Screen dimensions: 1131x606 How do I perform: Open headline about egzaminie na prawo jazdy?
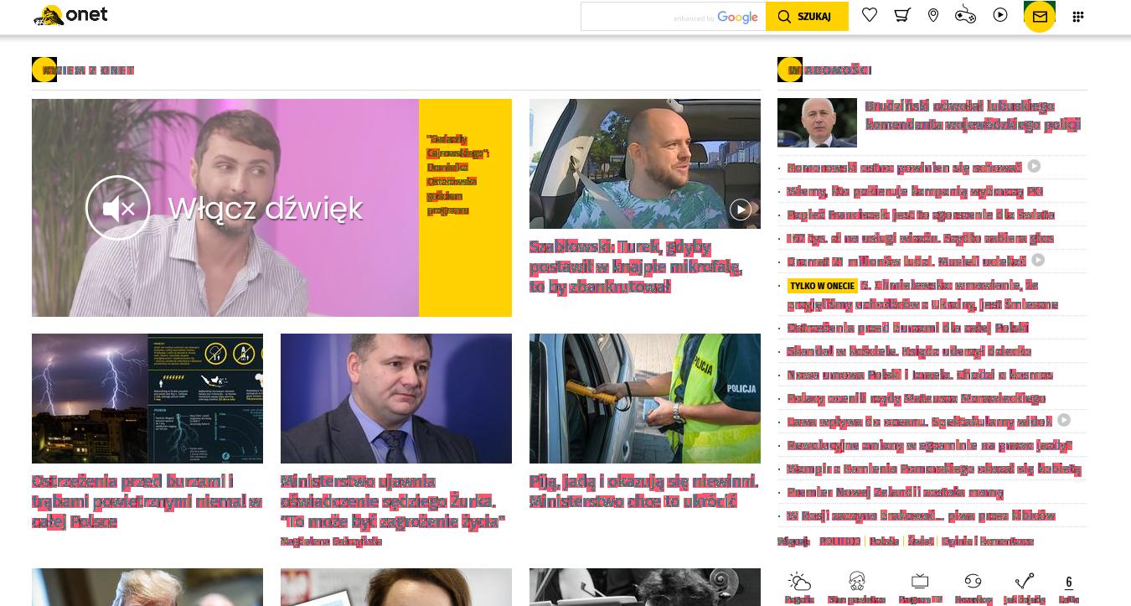(929, 445)
